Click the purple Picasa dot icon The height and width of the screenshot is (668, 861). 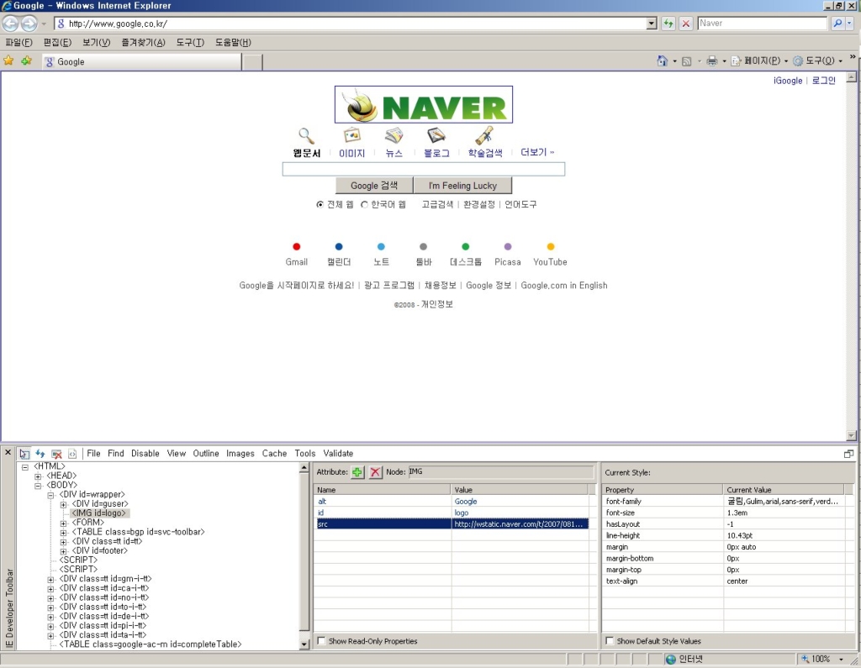click(x=508, y=246)
